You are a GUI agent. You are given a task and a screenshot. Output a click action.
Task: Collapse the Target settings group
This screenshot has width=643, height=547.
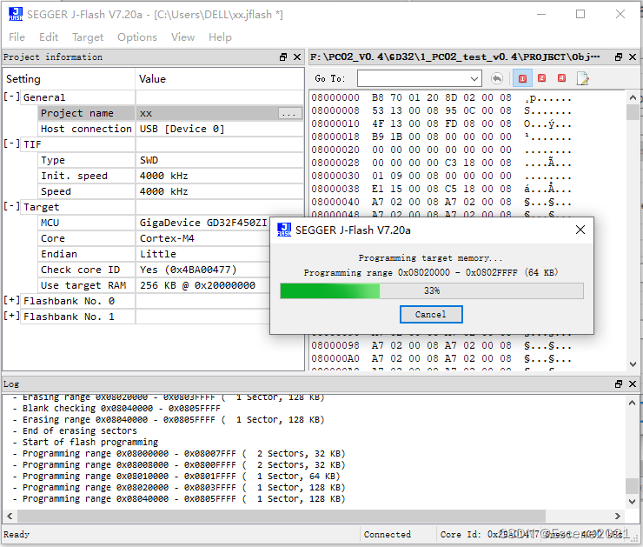tap(11, 206)
